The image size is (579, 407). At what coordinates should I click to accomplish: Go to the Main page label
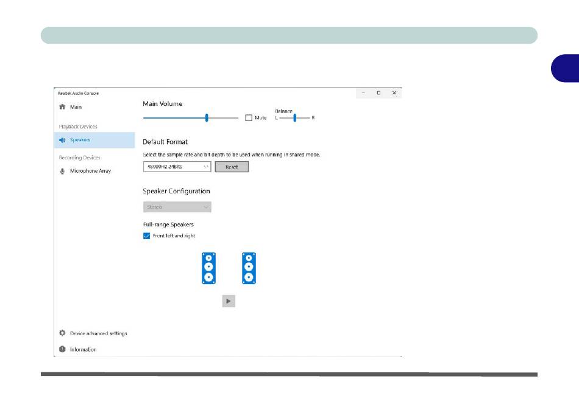coord(76,107)
